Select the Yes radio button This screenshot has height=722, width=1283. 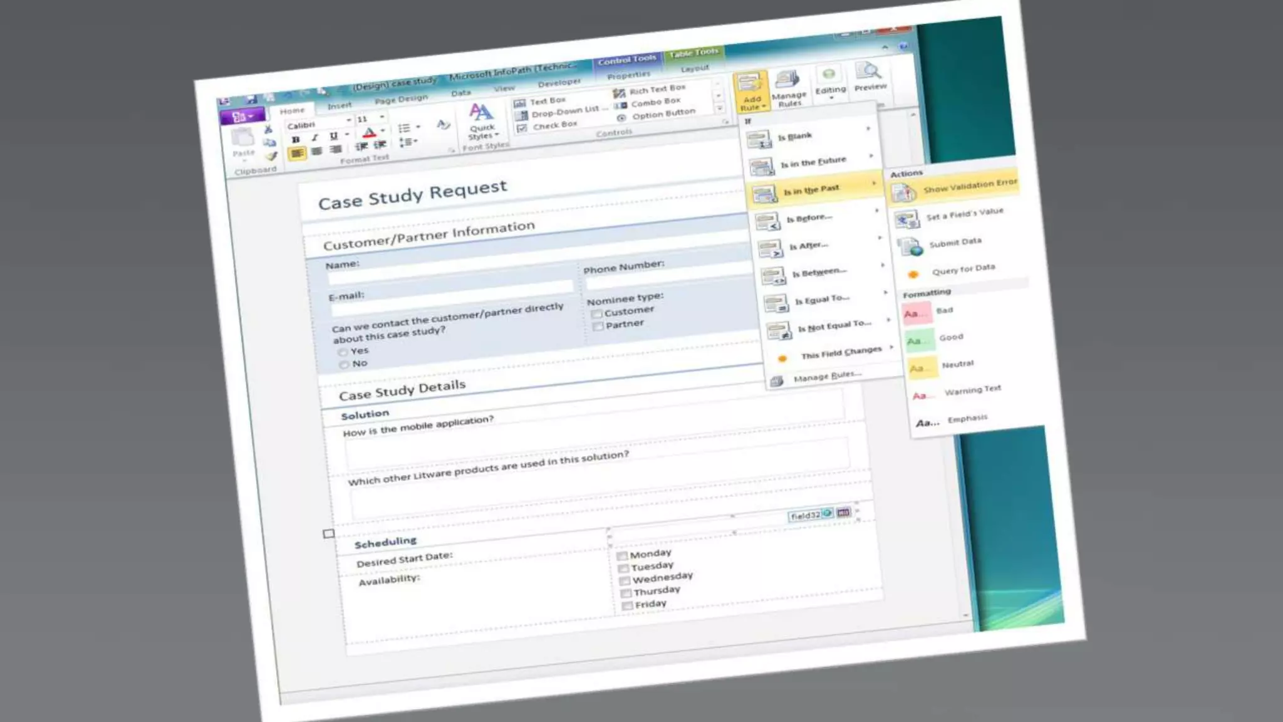tap(343, 353)
